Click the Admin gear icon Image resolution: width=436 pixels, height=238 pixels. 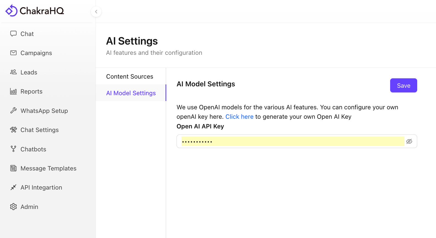13,207
